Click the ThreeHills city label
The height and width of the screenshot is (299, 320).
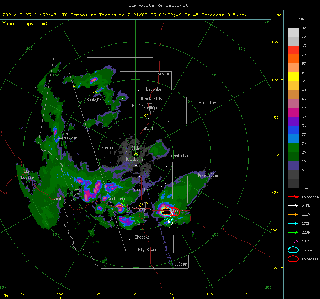click(x=178, y=155)
